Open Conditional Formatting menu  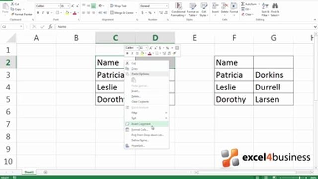[178, 9]
